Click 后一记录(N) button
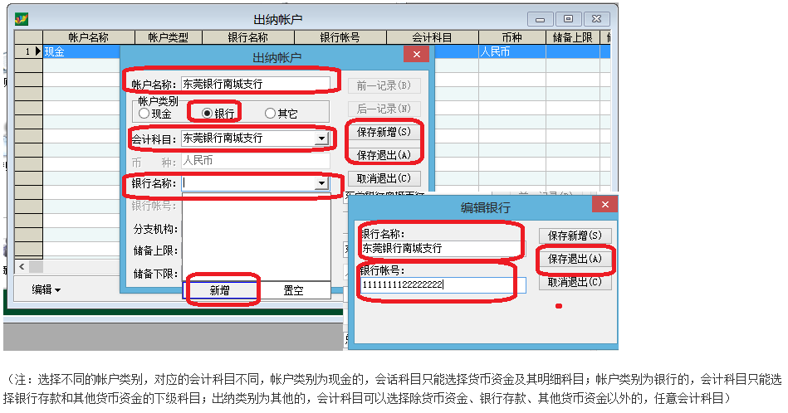Viewport: 788px width, 413px height. point(384,109)
